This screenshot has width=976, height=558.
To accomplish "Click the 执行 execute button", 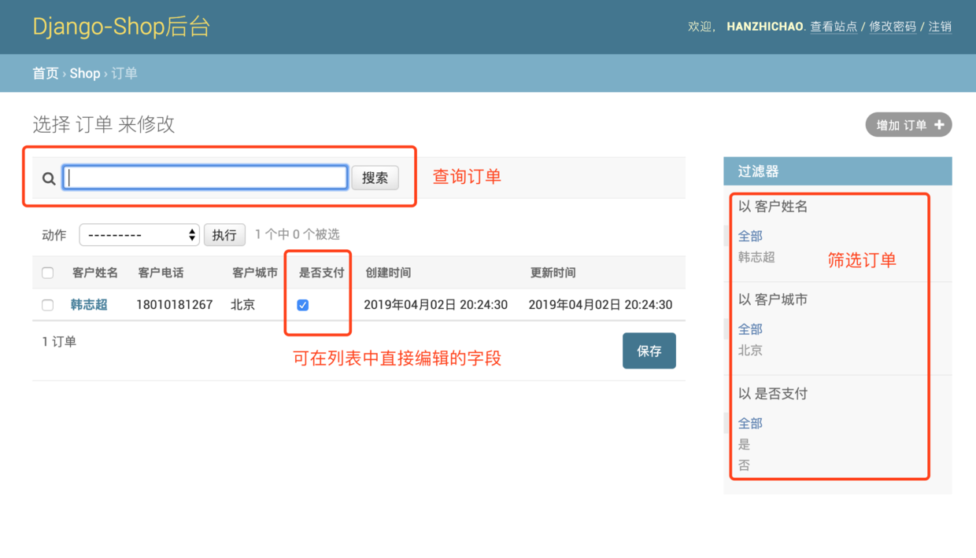I will coord(224,235).
